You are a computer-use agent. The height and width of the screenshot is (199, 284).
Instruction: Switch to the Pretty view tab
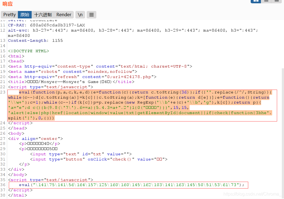(9, 15)
